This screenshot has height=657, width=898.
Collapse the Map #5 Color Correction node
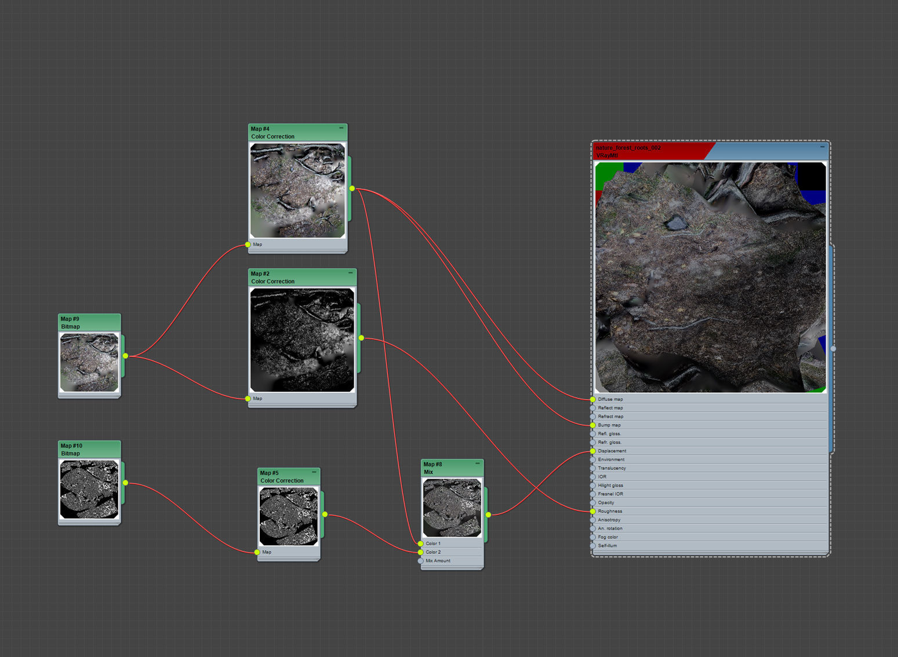314,472
